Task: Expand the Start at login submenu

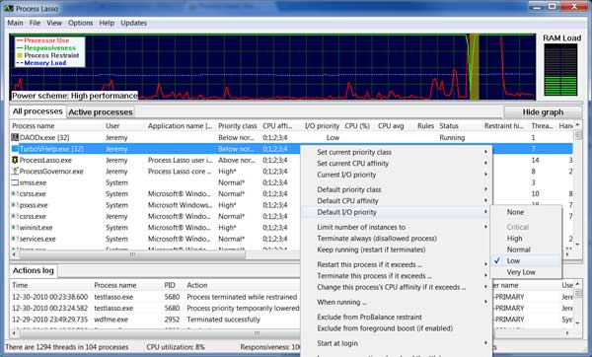Action: click(397, 343)
